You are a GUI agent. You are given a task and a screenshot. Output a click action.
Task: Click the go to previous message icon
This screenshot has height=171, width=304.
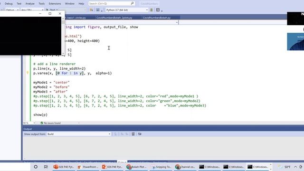[x=122, y=134]
